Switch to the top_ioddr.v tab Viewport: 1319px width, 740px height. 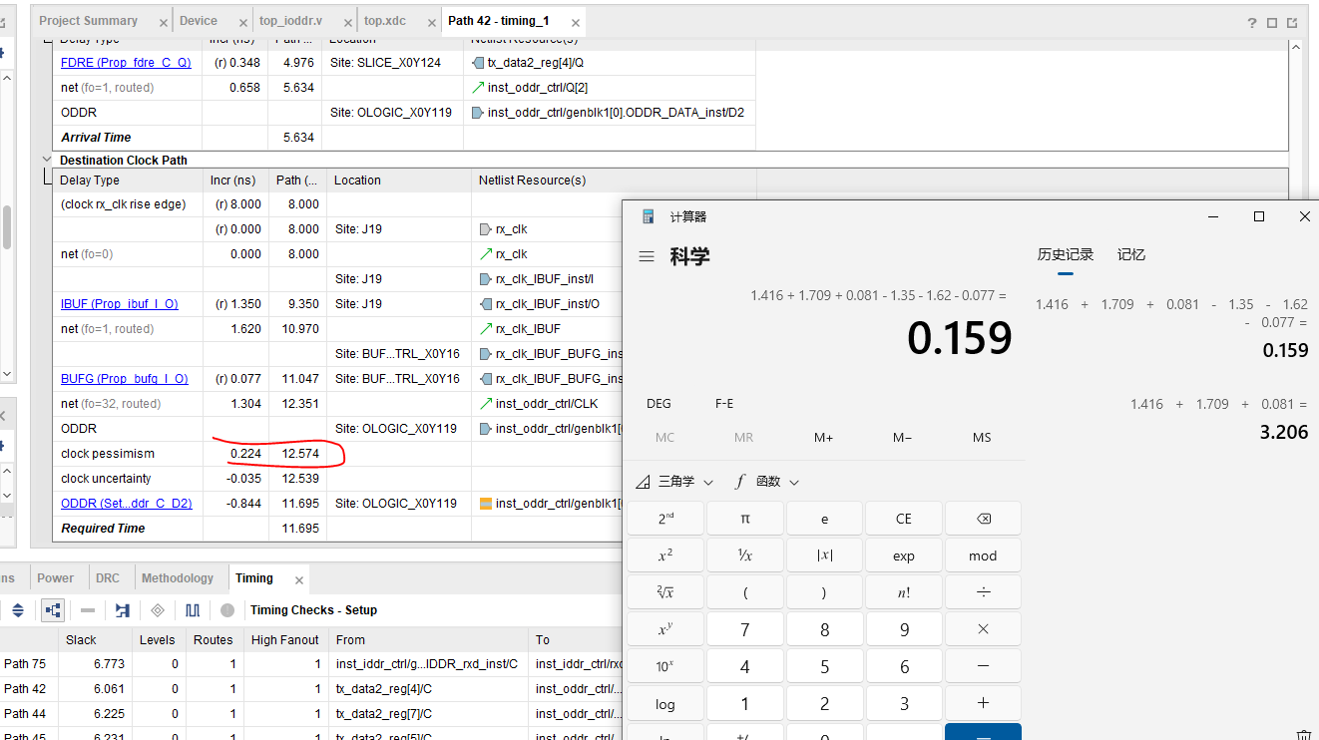[x=291, y=21]
